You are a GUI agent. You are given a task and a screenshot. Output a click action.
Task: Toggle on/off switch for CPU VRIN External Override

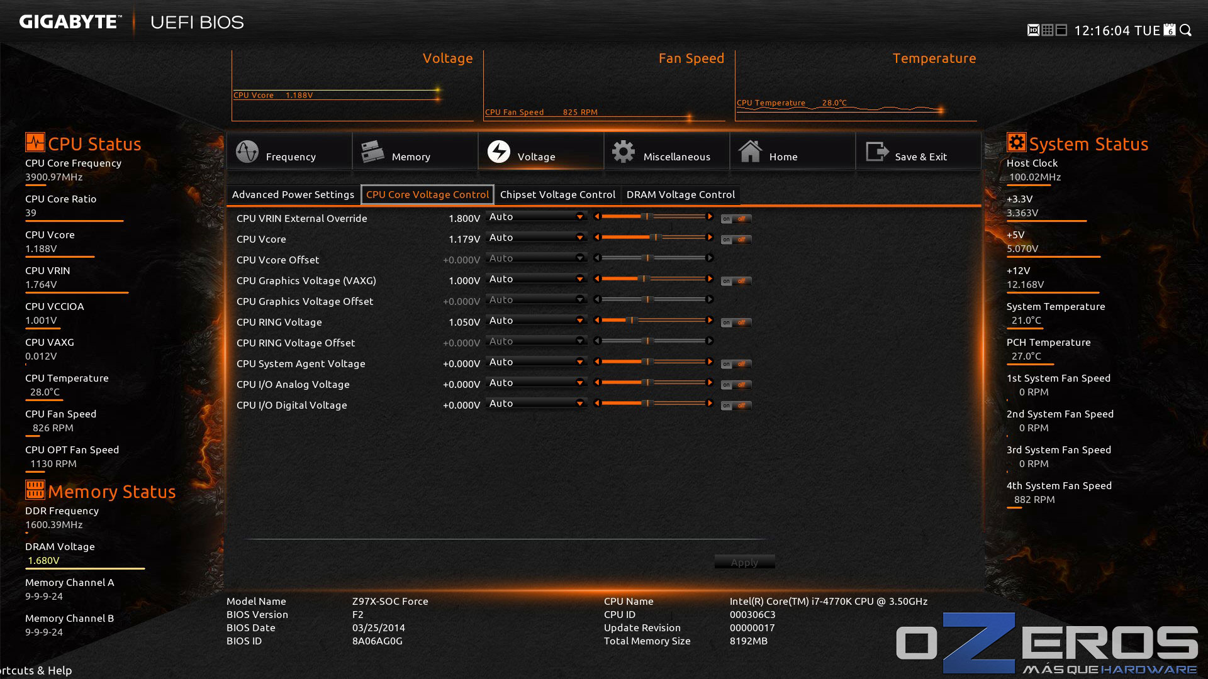click(x=735, y=219)
